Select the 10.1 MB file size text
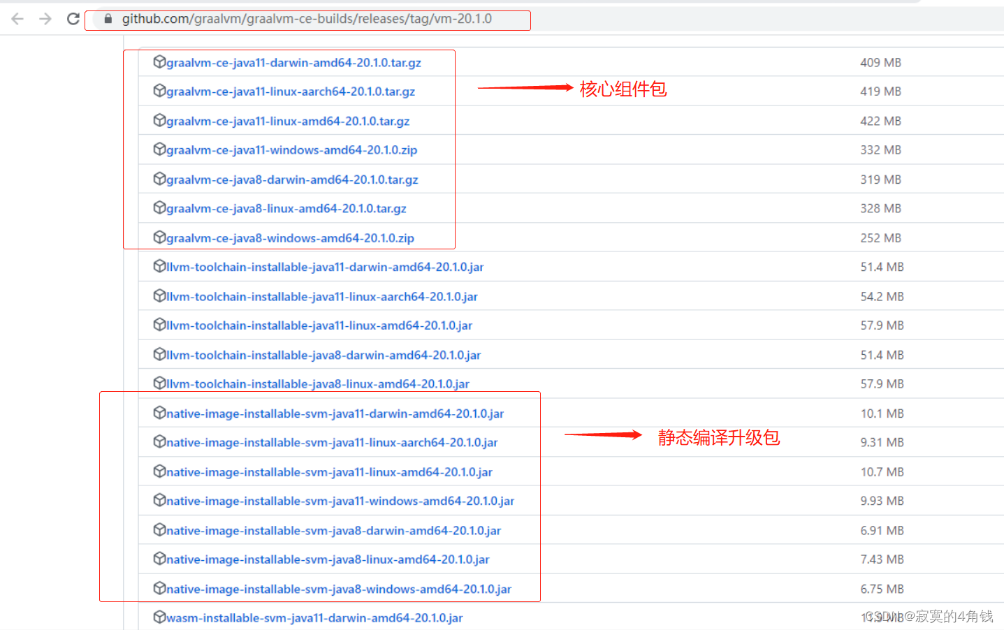This screenshot has height=630, width=1004. (882, 414)
